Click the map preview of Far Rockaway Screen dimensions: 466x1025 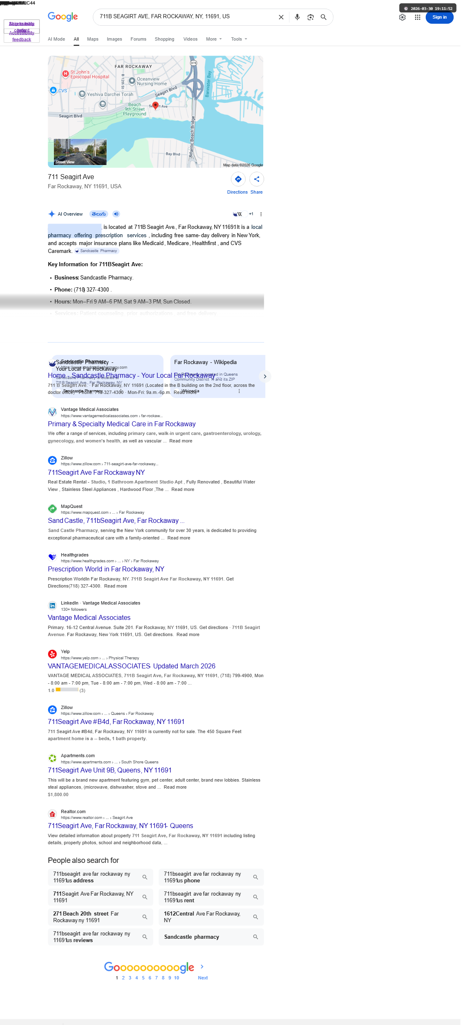(155, 112)
